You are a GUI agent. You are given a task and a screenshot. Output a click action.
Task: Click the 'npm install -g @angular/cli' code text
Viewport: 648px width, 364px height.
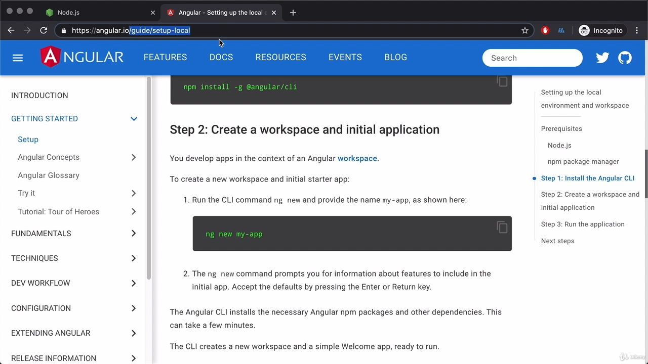(x=240, y=87)
